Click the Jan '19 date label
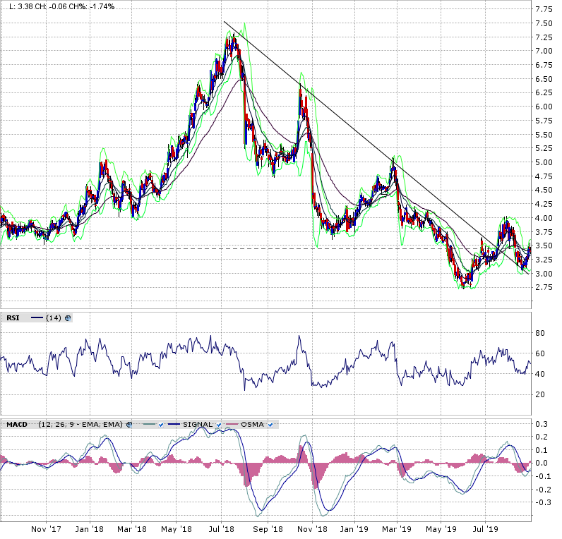Screen dimensions: 562x539 point(354,529)
